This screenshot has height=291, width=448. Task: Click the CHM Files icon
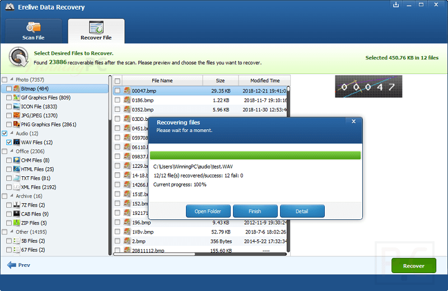pos(17,160)
